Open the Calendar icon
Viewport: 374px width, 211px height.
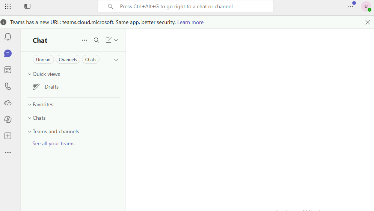tap(8, 70)
